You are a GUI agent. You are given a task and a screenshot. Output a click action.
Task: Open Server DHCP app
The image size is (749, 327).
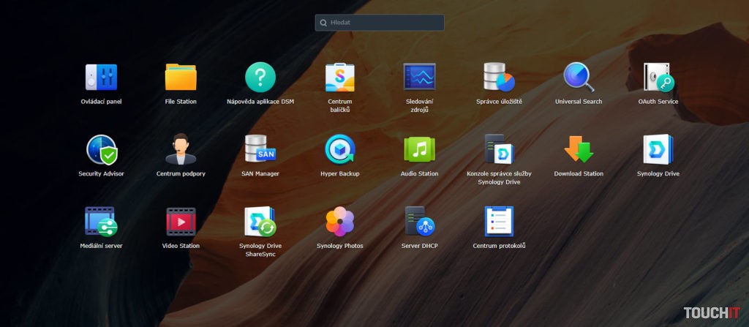coord(420,222)
